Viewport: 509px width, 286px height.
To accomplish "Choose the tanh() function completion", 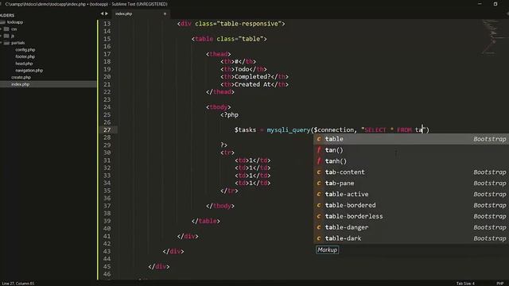I will [x=411, y=161].
